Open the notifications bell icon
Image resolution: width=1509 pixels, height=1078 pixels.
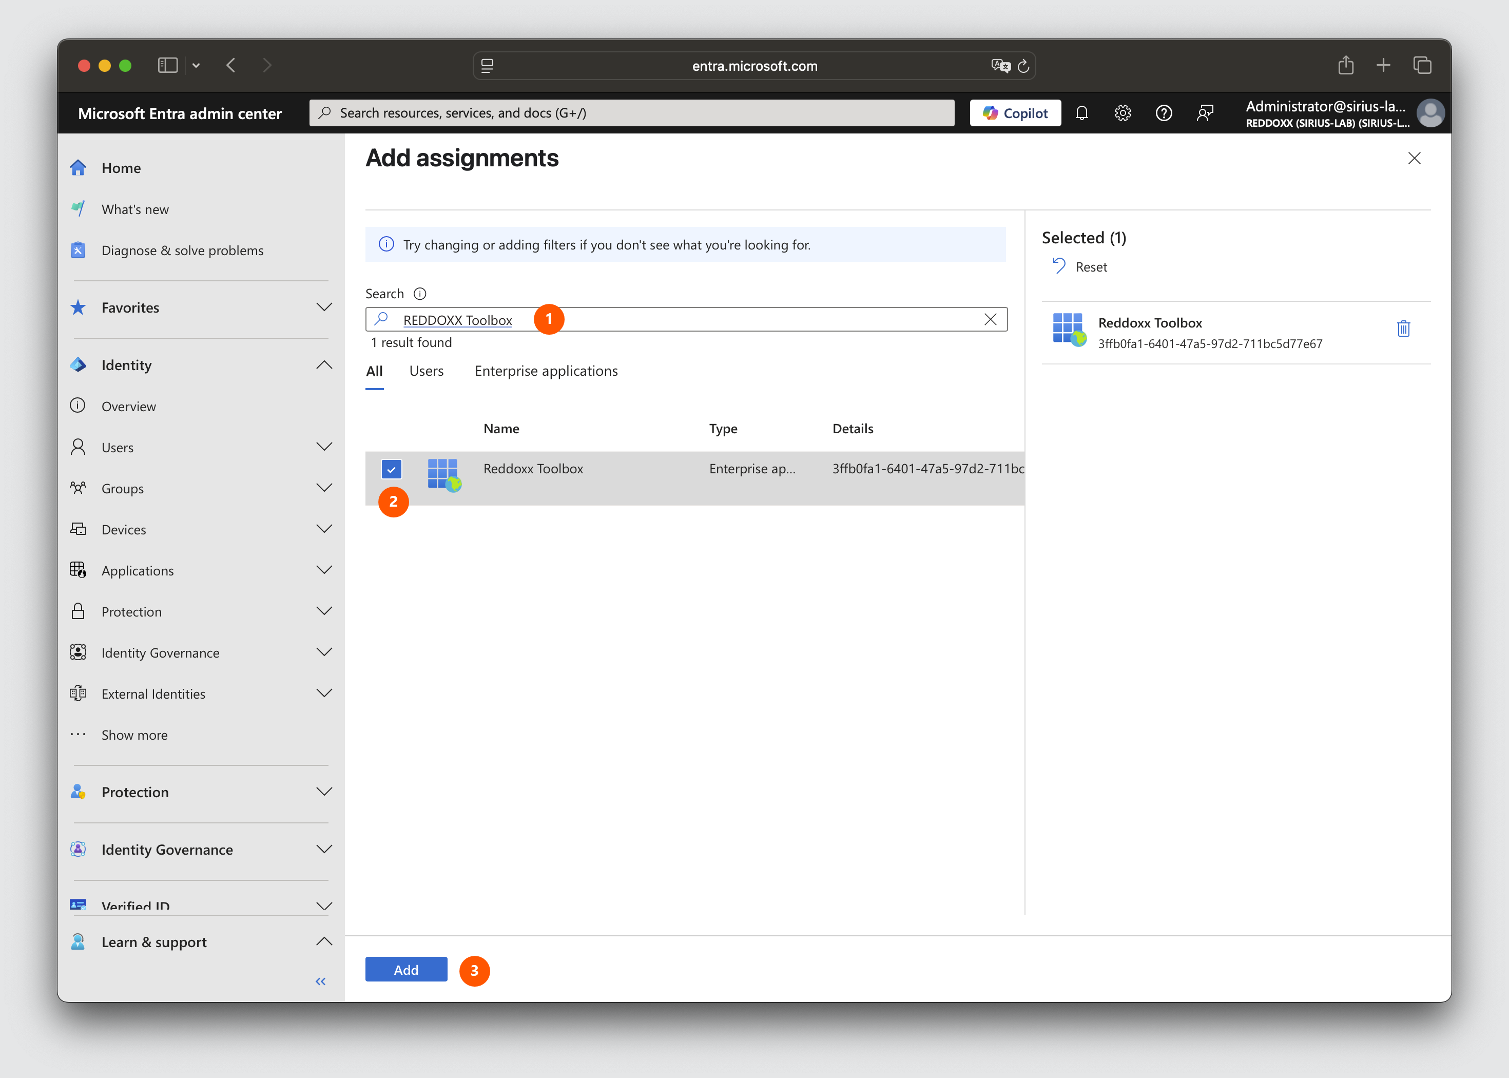[x=1081, y=113]
